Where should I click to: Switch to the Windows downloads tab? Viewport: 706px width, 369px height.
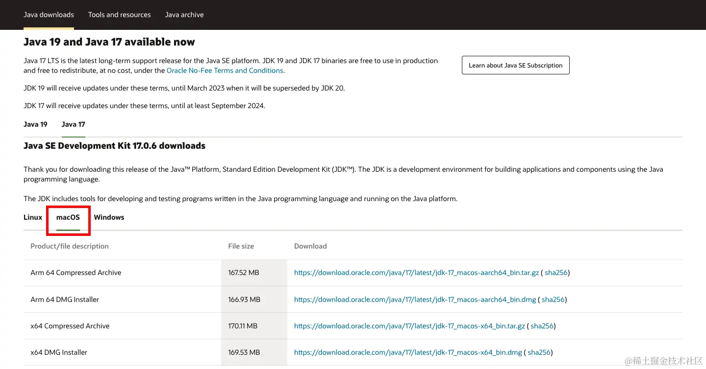tap(109, 217)
